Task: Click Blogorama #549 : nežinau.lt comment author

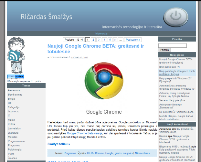Action: coord(175,147)
